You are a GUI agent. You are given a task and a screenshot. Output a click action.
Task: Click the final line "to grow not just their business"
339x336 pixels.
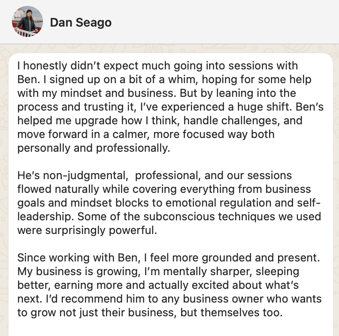[150, 312]
